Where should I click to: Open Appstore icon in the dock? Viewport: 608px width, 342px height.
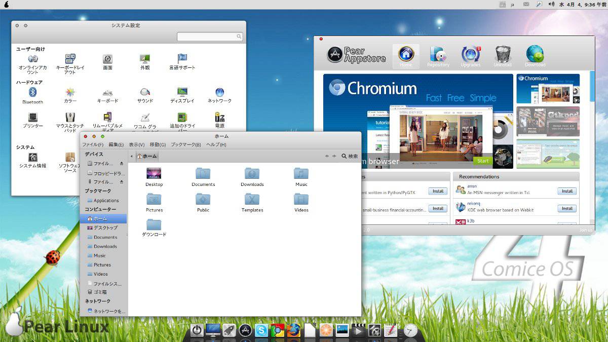tap(245, 330)
